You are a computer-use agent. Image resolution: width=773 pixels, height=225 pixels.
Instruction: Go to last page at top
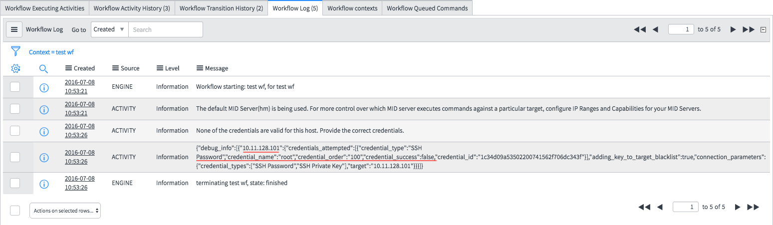[x=749, y=29]
